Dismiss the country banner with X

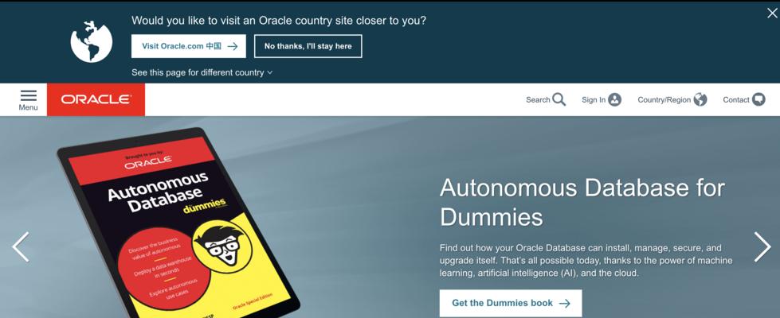[772, 14]
